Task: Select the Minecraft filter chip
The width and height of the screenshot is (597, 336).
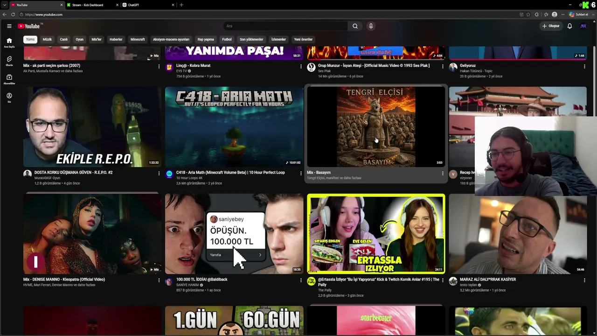Action: coord(138,40)
